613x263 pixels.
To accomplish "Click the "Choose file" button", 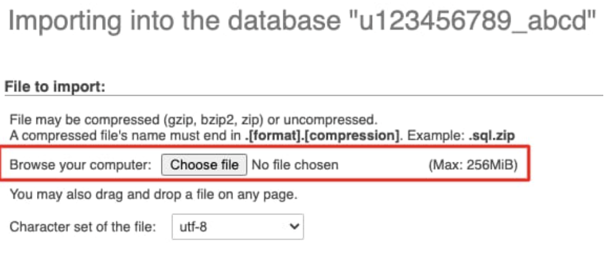I will click(204, 165).
